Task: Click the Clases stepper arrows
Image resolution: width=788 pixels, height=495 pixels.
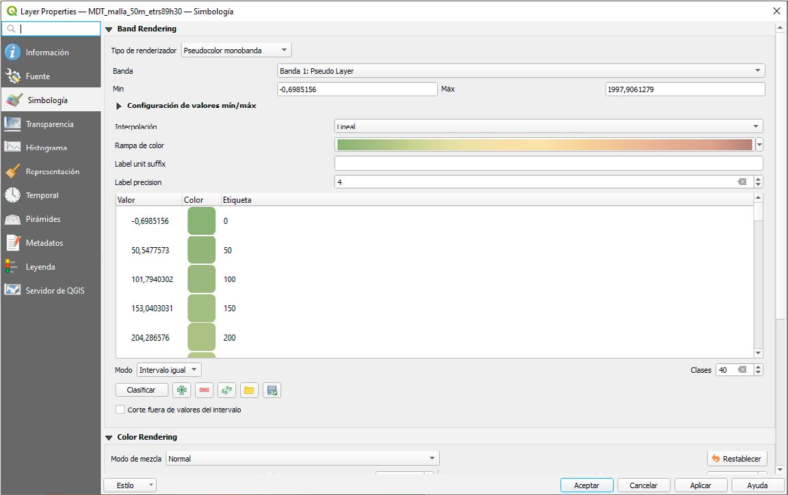Action: [759, 369]
